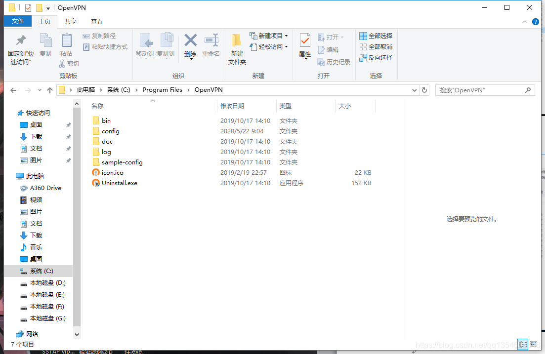The image size is (545, 354).
Task: Click the 重命名 rename icon
Action: coord(211,40)
